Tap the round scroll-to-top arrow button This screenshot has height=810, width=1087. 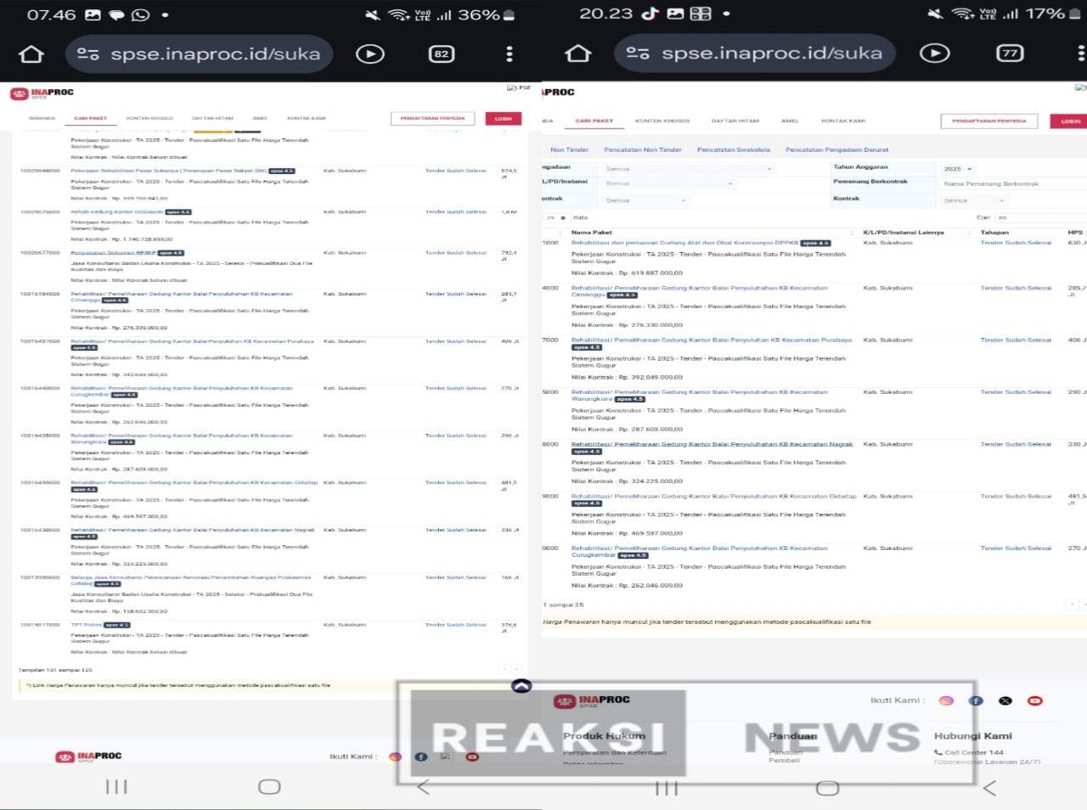point(521,685)
